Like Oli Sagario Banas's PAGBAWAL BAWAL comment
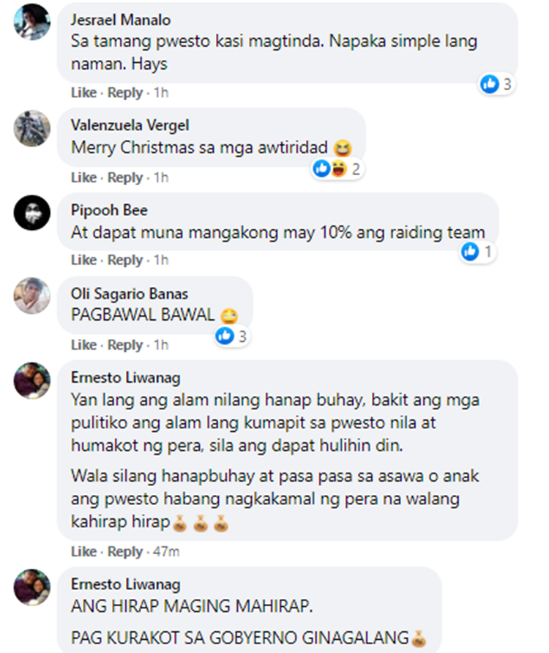 [x=83, y=345]
